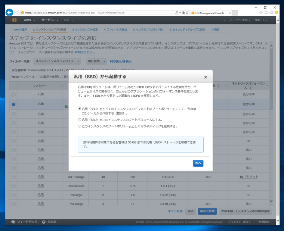Screen dimensions: 284x231
Task: Click the 戻る button
Action: pos(191,211)
